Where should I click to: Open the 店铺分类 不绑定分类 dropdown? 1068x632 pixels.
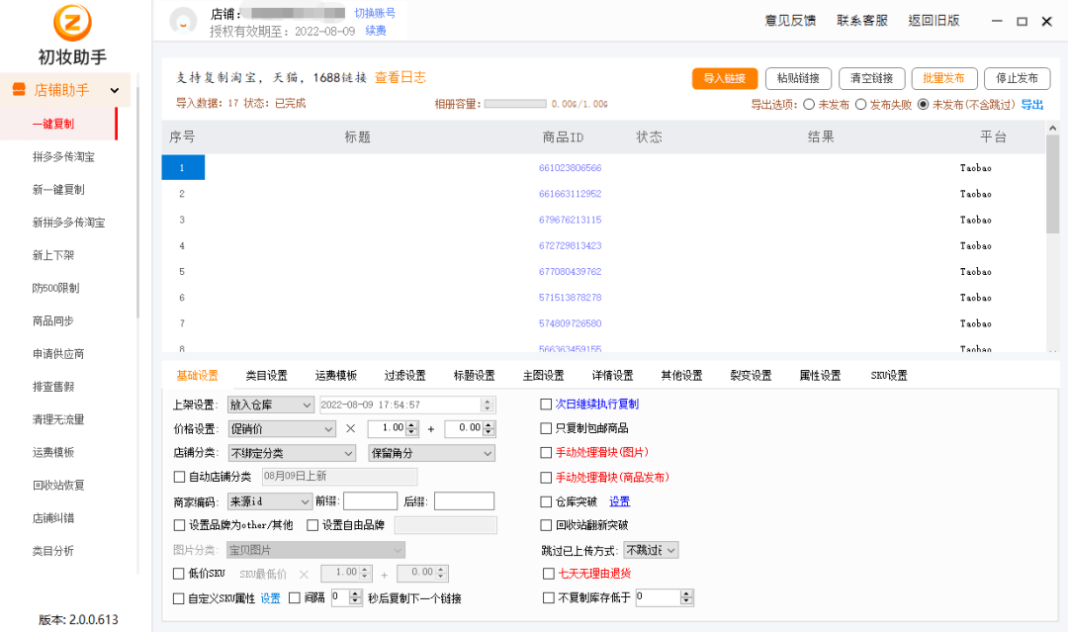point(292,453)
